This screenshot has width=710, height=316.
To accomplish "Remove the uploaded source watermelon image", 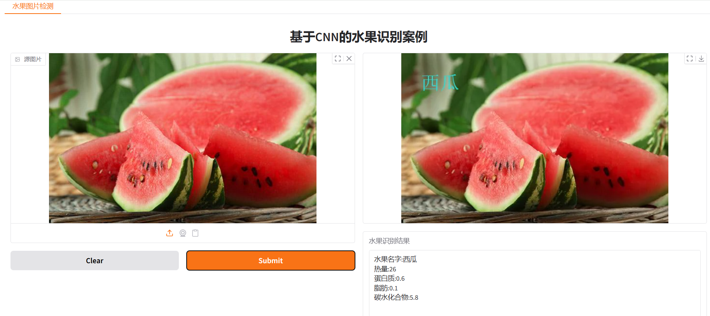I will point(349,59).
